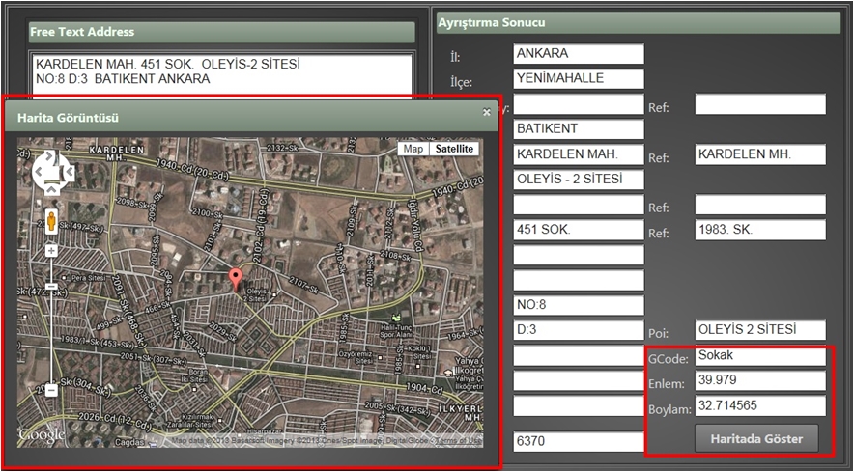
Task: Switch map to Map view
Action: (413, 149)
